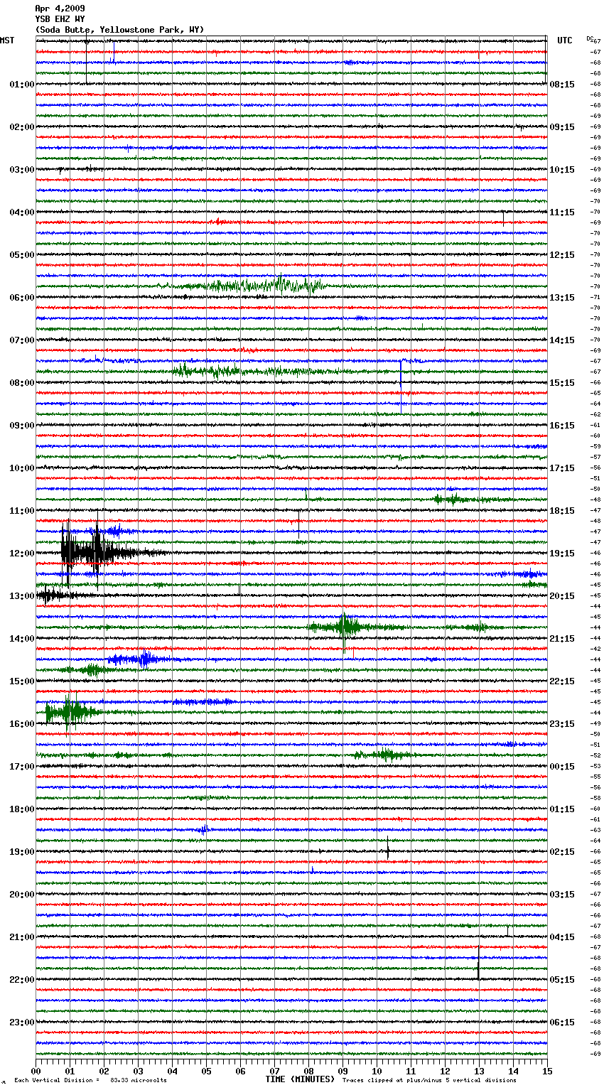
Task: Click the 17:15 UTC time label
Action: [562, 468]
